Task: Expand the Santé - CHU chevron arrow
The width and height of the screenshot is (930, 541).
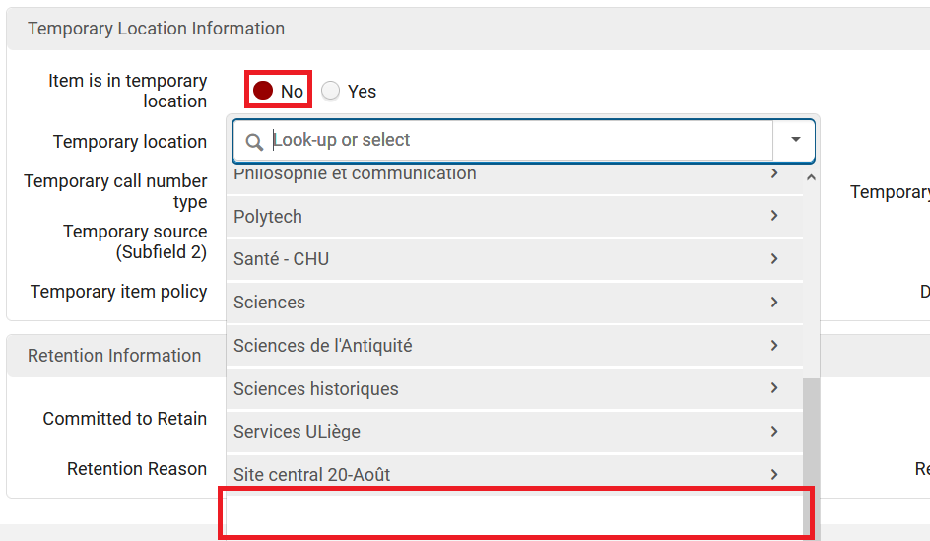Action: point(774,258)
